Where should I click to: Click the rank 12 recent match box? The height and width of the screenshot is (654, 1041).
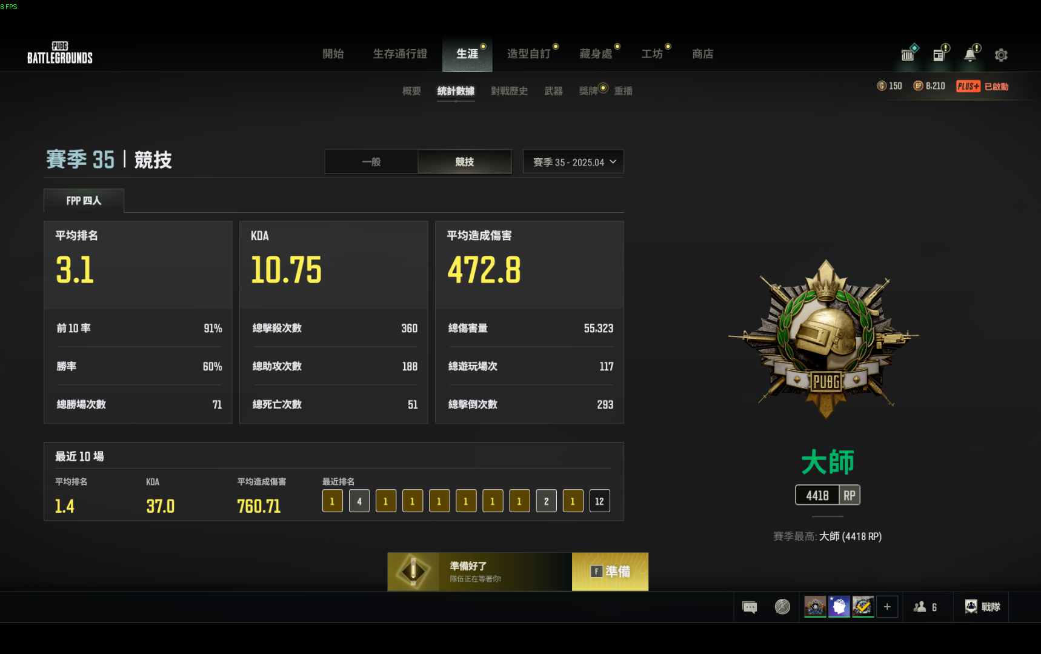pos(599,501)
